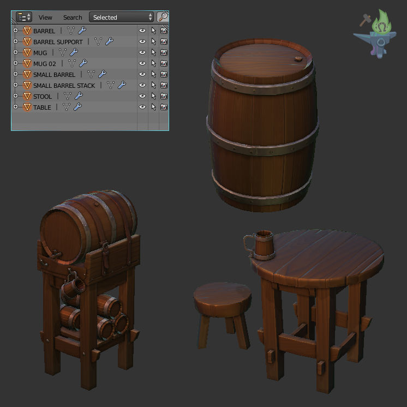Click the BARREL modifier wrench icon
Viewport: 407px width, 407px height.
click(x=82, y=31)
